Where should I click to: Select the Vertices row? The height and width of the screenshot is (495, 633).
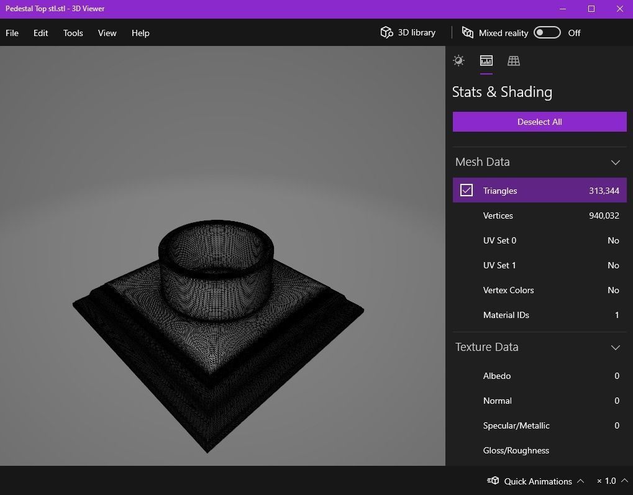pyautogui.click(x=539, y=215)
